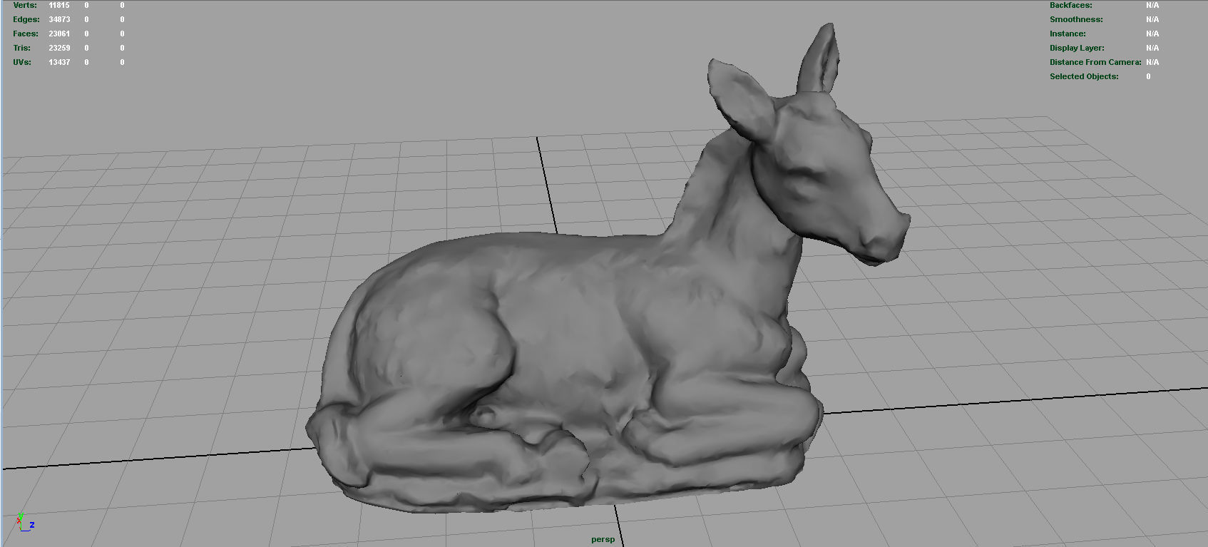The width and height of the screenshot is (1208, 547).
Task: Click the view axis orientation gizmo
Action: (x=24, y=523)
